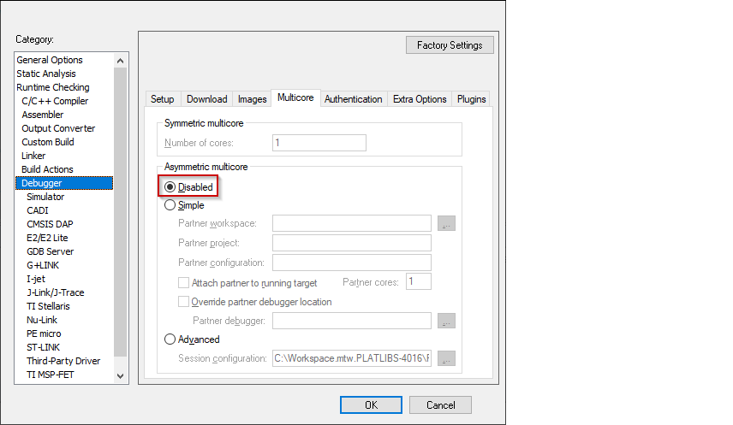Select the Linker category
733x425 pixels.
click(33, 156)
